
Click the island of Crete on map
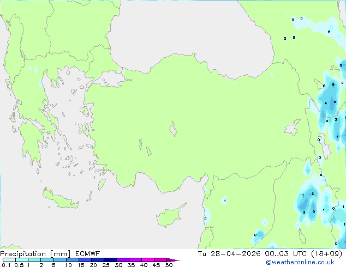60,199
